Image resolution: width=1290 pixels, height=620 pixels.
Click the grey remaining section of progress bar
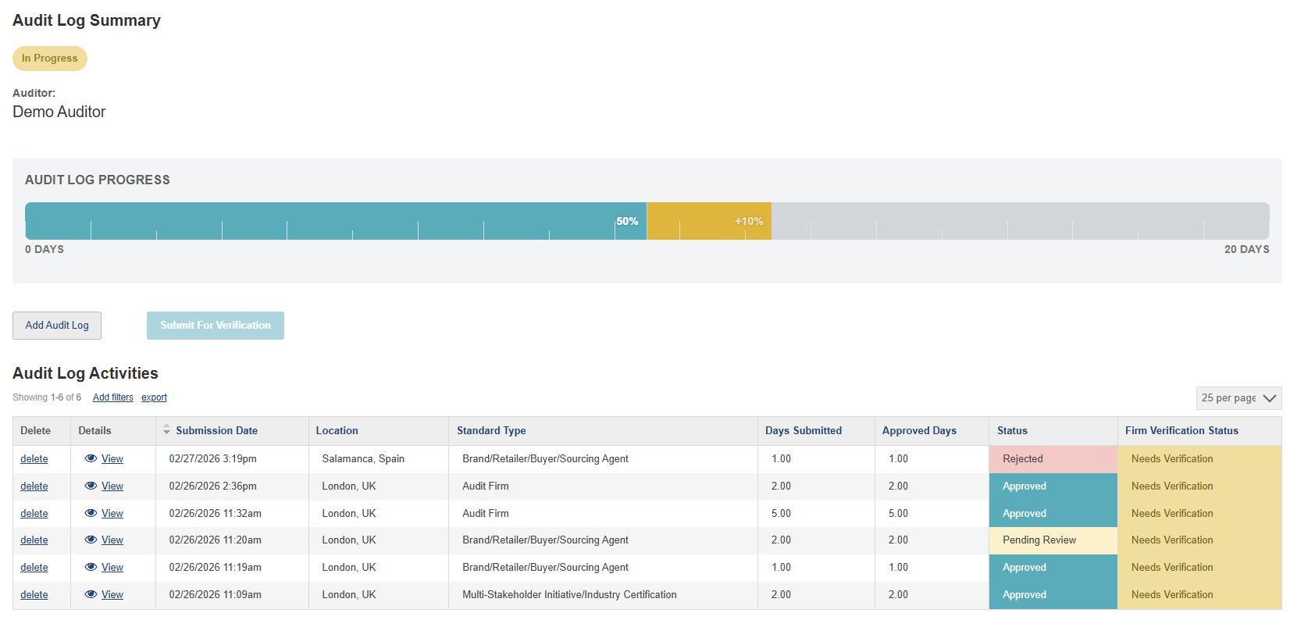1021,221
